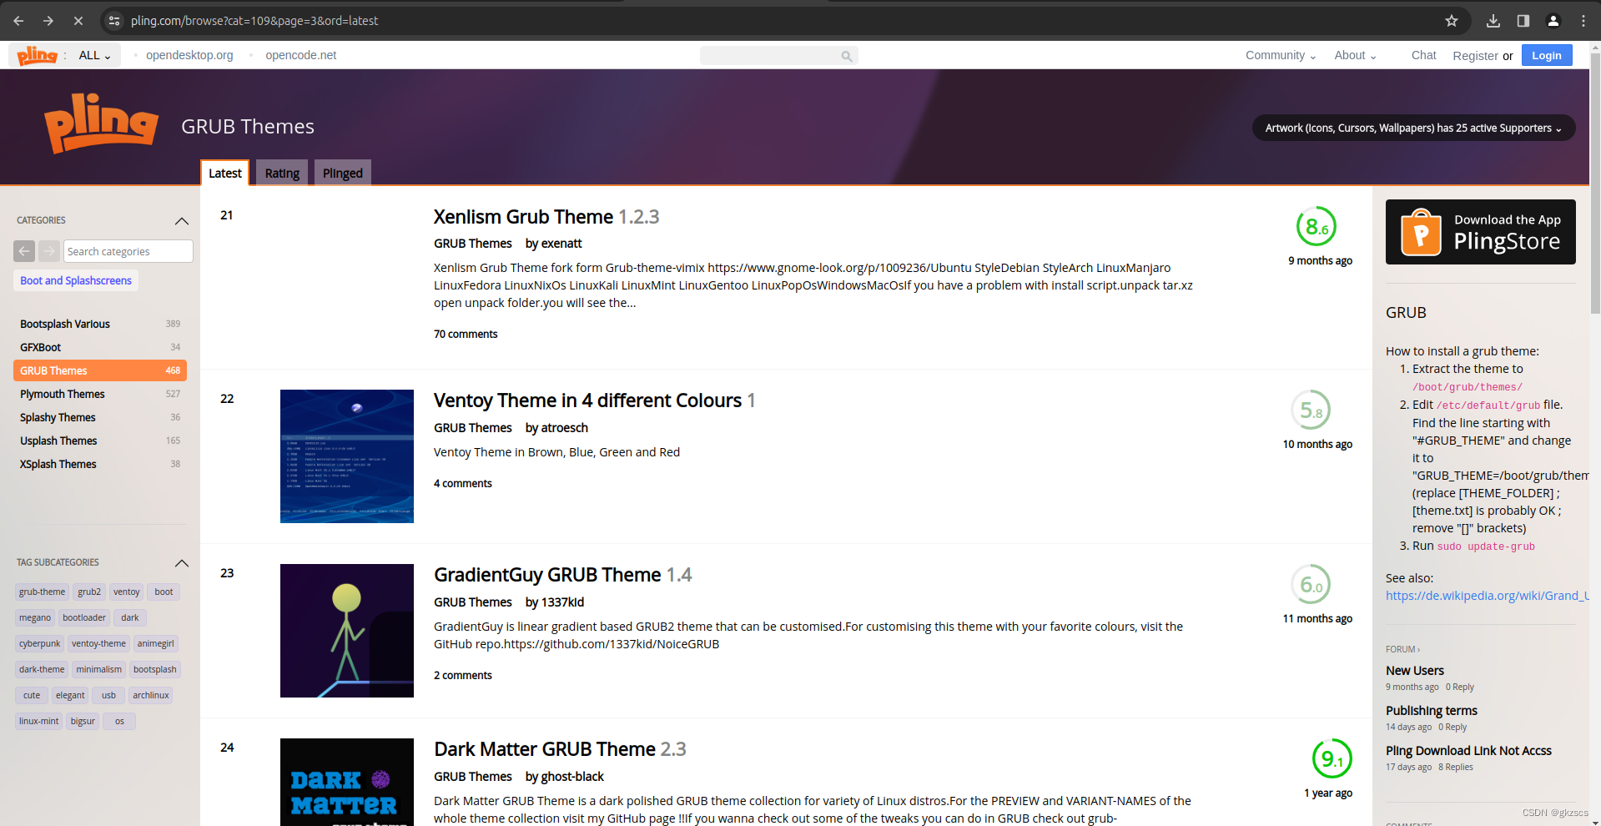Select Splashy Themes category

click(100, 417)
